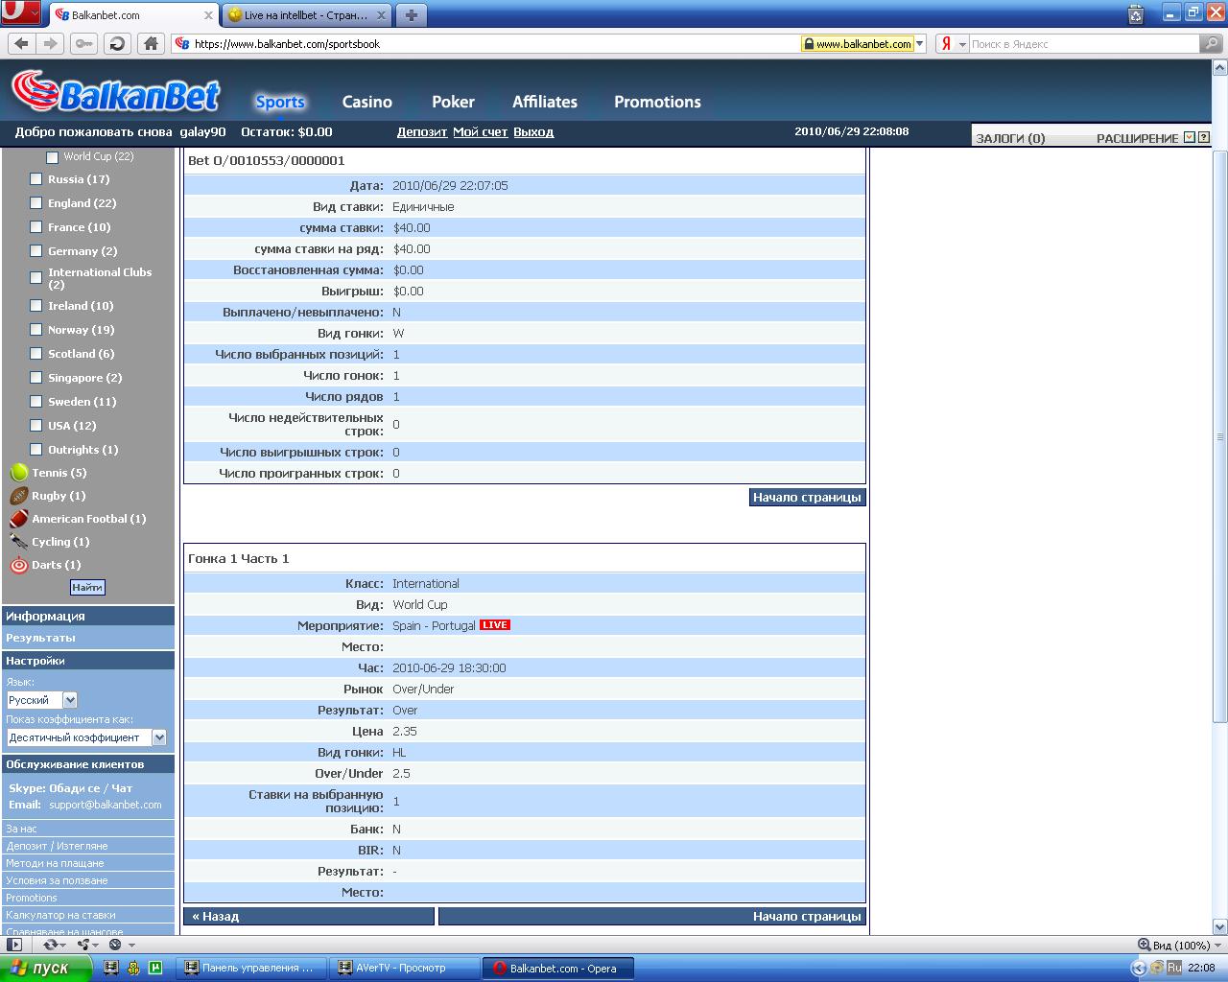This screenshot has width=1228, height=982.
Task: Check the International Clubs (2) checkbox
Action: click(35, 278)
